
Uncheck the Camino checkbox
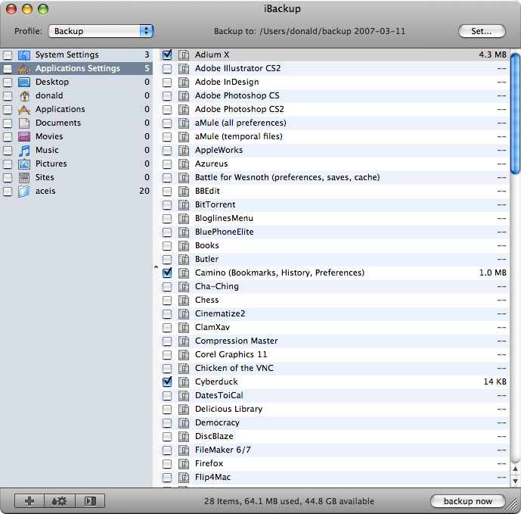[x=167, y=273]
